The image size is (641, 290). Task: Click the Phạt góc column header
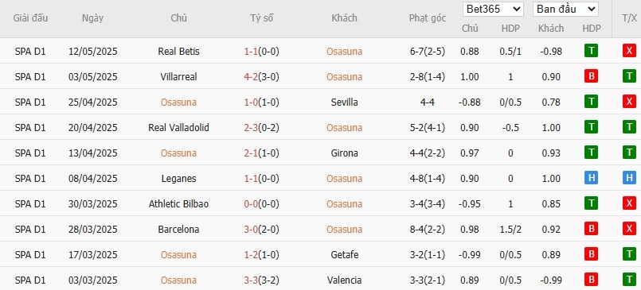[x=427, y=18]
